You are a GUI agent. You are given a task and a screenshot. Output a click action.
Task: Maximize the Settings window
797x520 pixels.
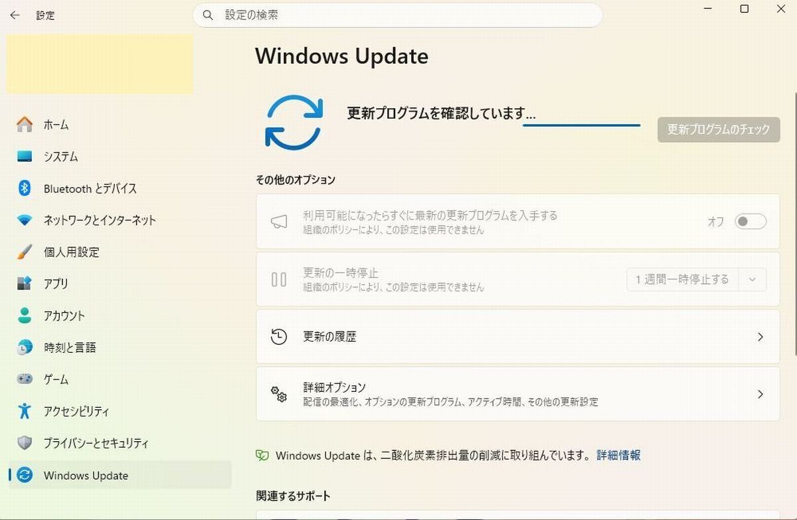(x=745, y=9)
